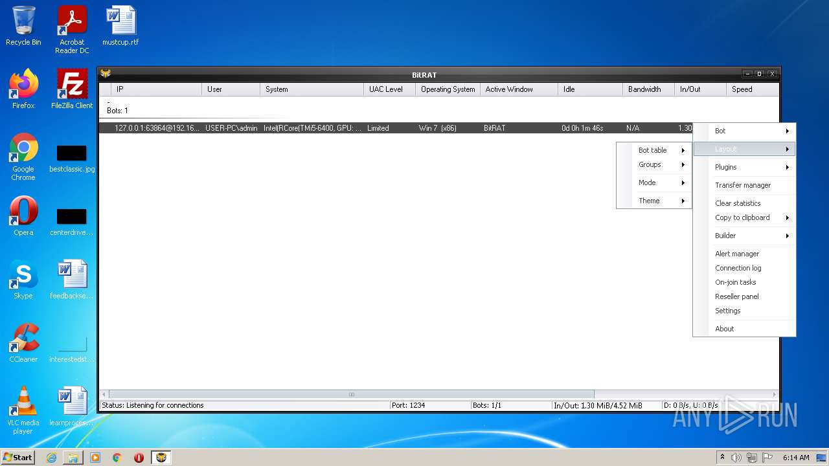Viewport: 829px width, 466px height.
Task: Open Transfer manager from context menu
Action: (744, 185)
